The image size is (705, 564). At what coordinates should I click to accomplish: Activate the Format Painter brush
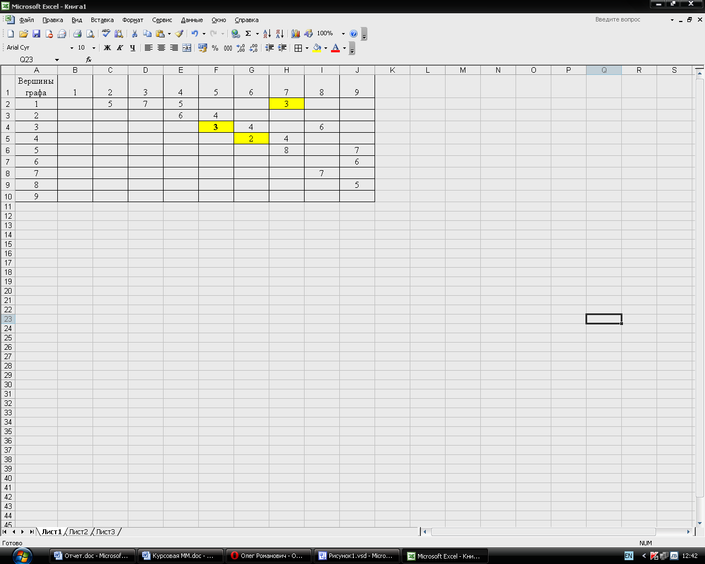tap(179, 34)
